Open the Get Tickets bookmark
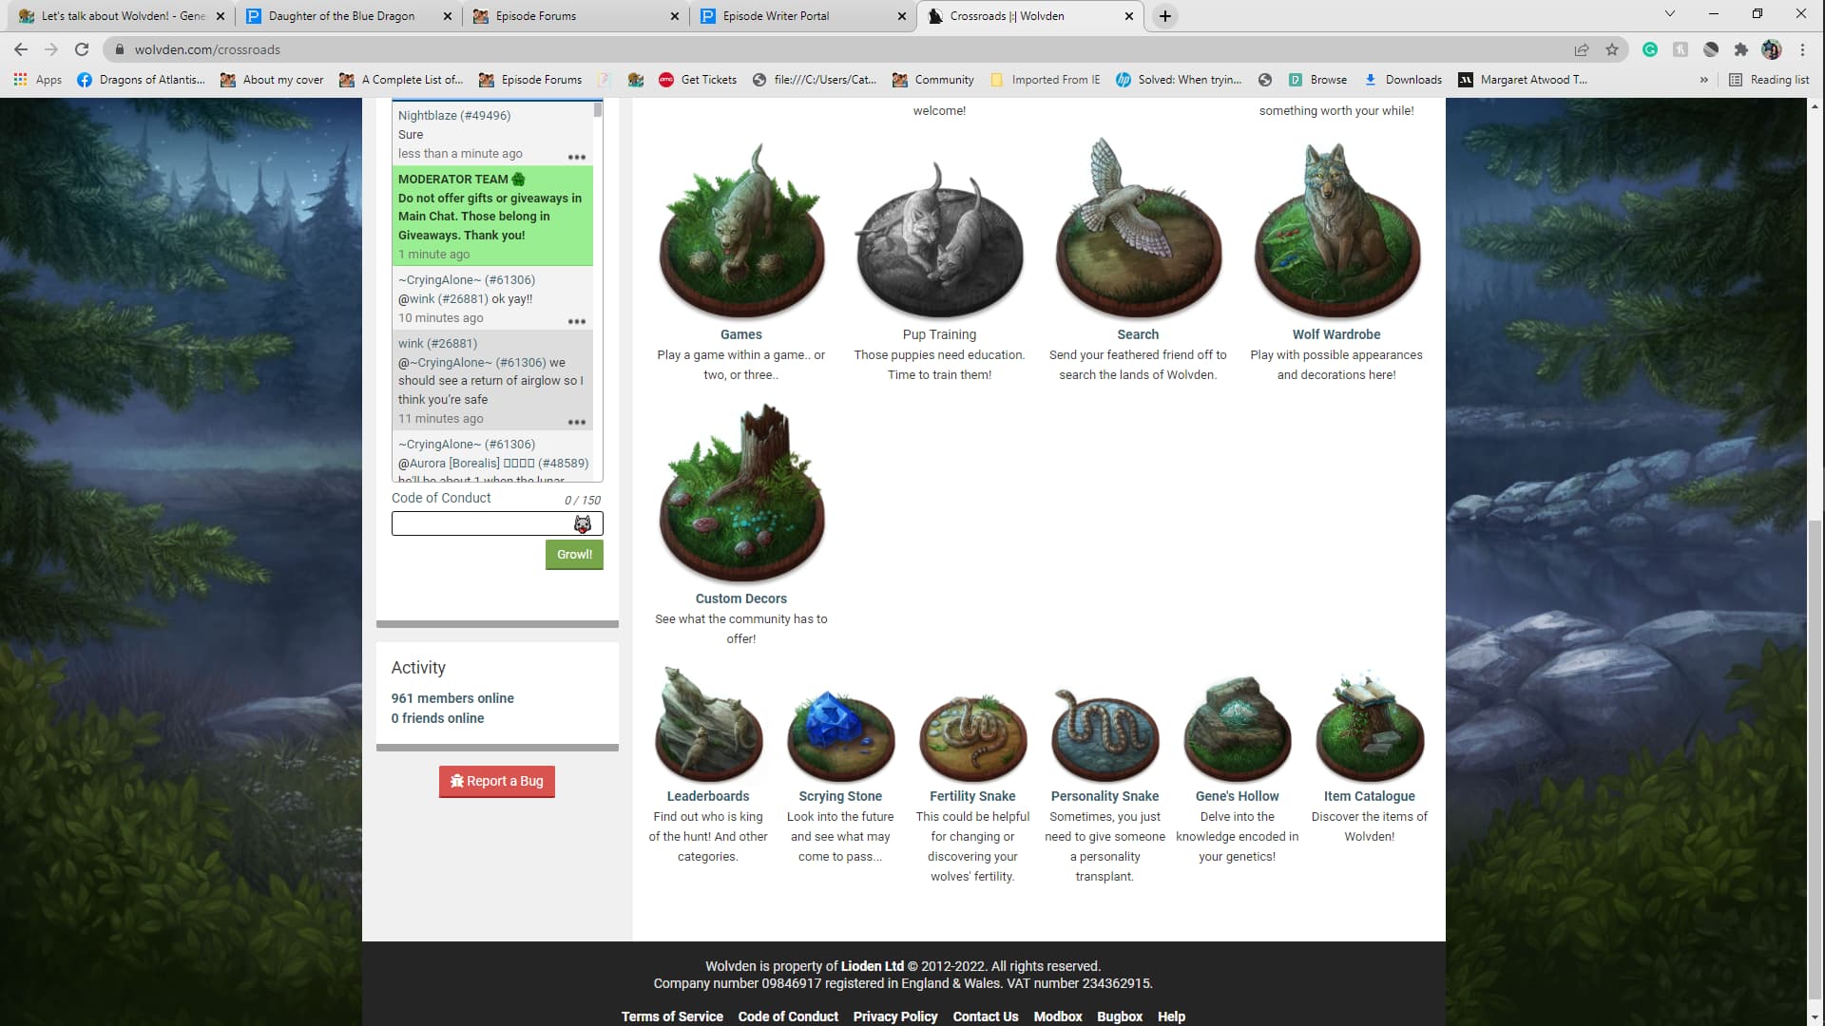Viewport: 1825px width, 1026px height. [x=698, y=80]
